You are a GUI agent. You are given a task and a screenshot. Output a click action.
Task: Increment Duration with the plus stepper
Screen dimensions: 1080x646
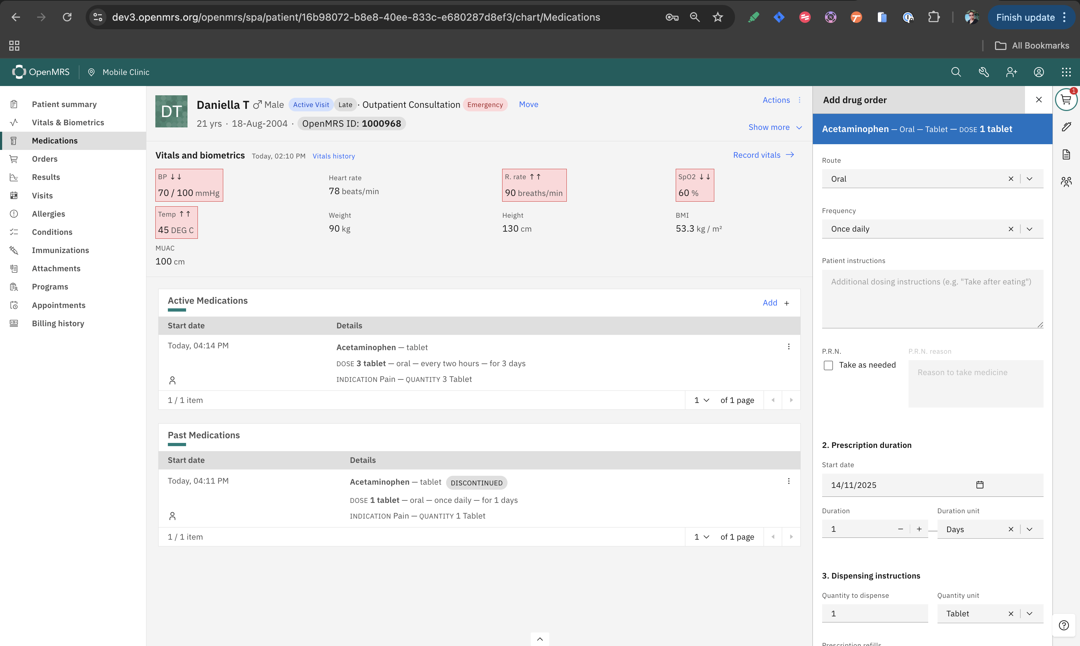[x=919, y=529]
